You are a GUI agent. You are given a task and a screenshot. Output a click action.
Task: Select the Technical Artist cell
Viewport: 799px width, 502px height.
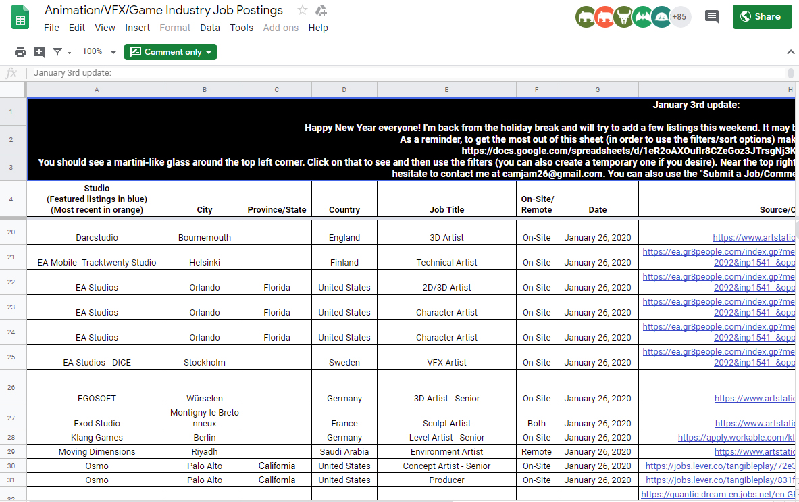click(x=447, y=257)
